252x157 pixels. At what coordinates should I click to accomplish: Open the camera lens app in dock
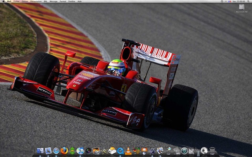(x=88, y=151)
